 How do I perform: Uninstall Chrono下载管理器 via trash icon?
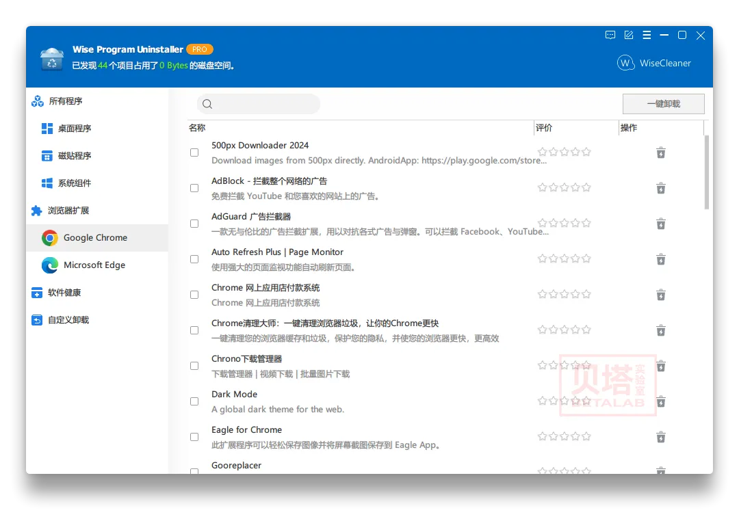coord(661,366)
